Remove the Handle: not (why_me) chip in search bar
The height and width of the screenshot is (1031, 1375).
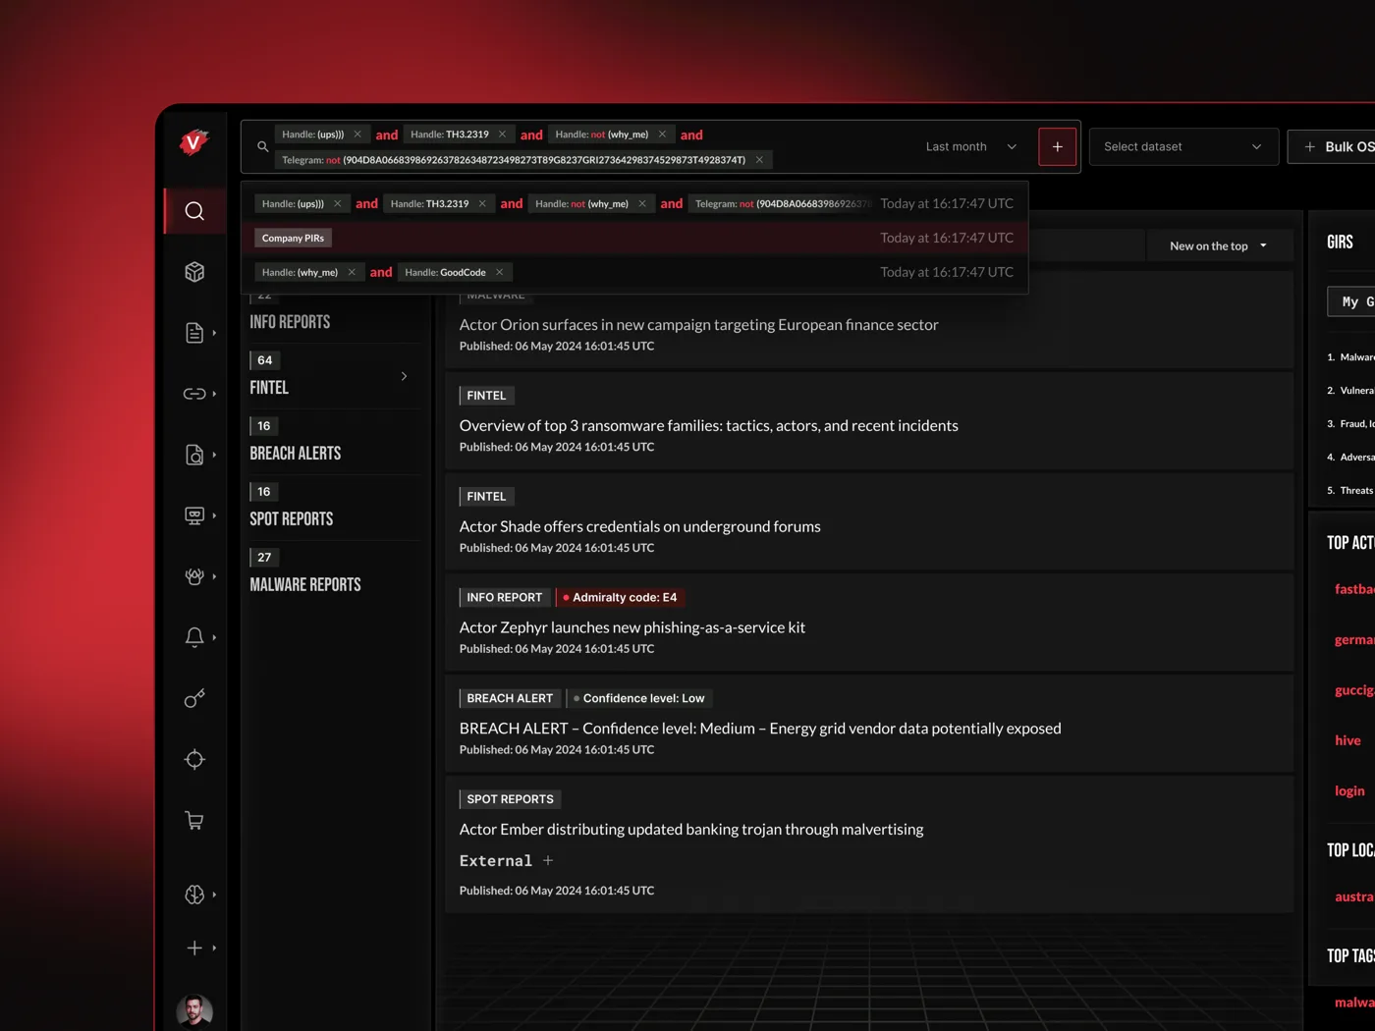pos(662,135)
